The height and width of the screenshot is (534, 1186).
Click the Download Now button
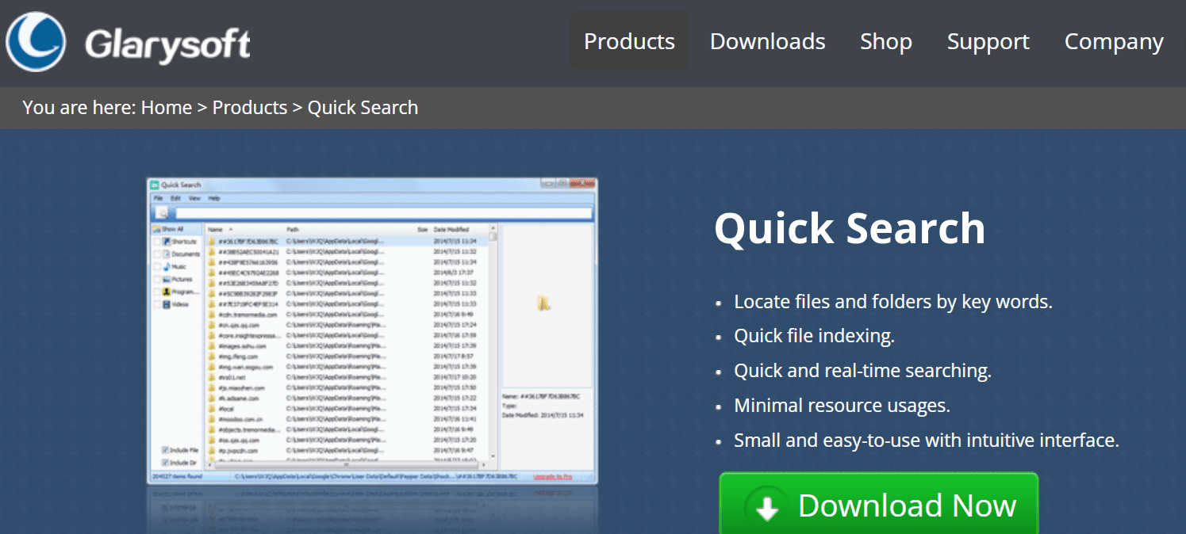pos(879,505)
